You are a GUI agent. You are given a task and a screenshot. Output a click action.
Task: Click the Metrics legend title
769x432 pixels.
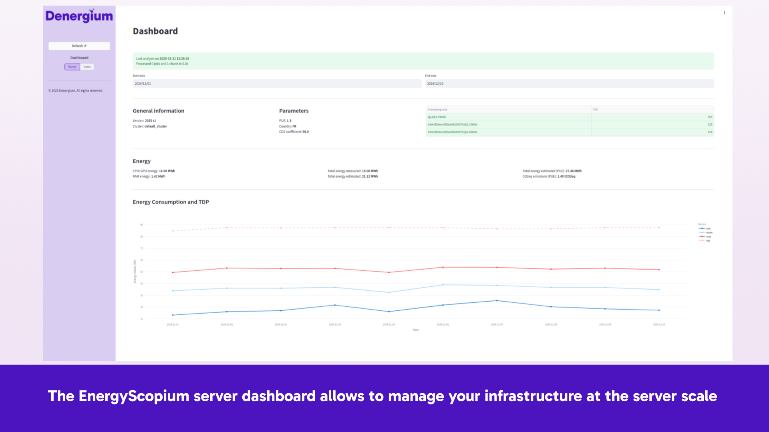point(702,224)
